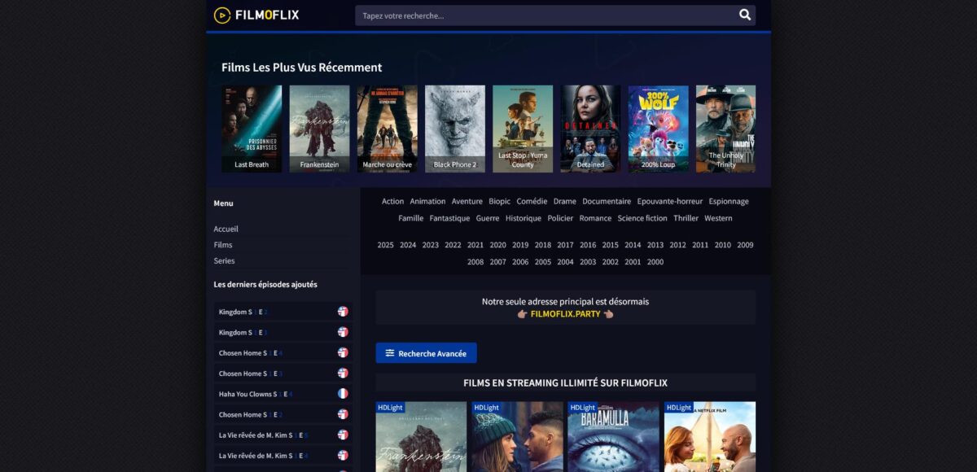977x472 pixels.
Task: Filter films by year 2024
Action: (x=408, y=245)
